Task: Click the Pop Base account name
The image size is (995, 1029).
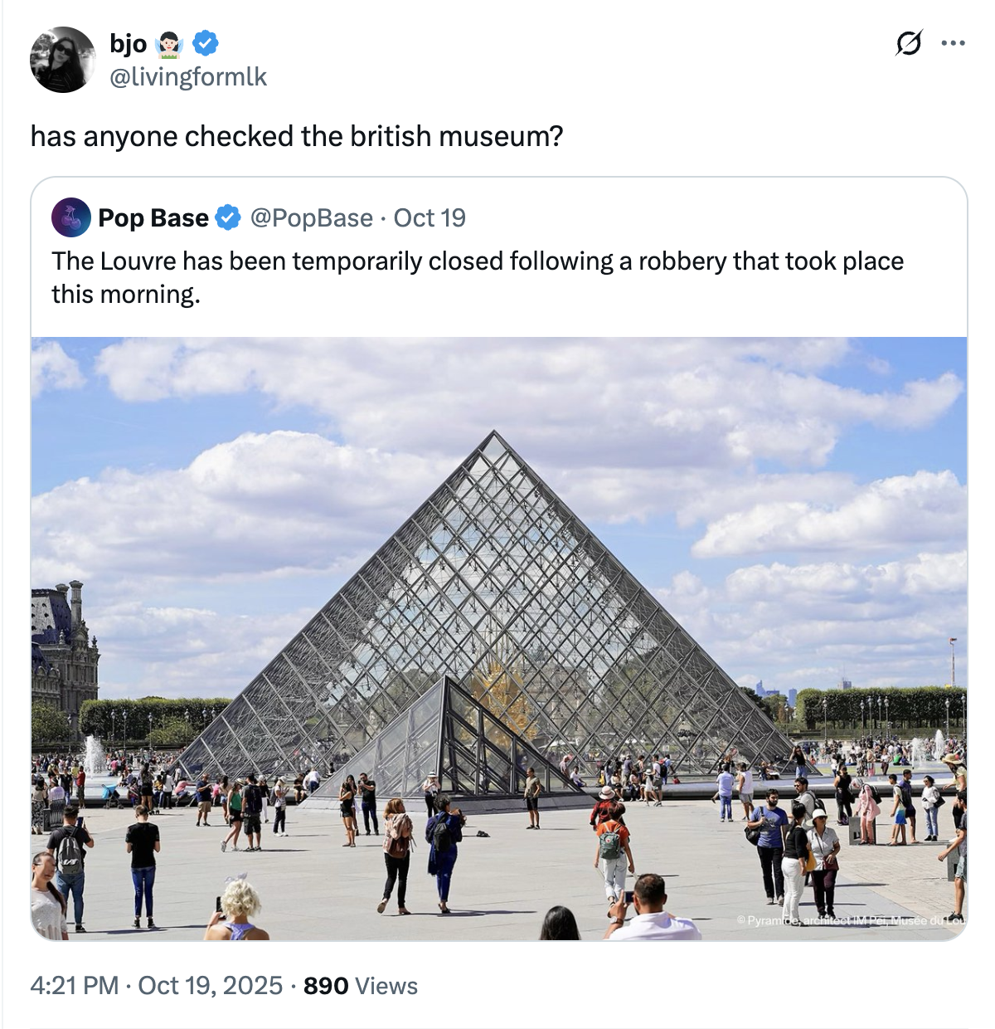Action: (x=153, y=217)
